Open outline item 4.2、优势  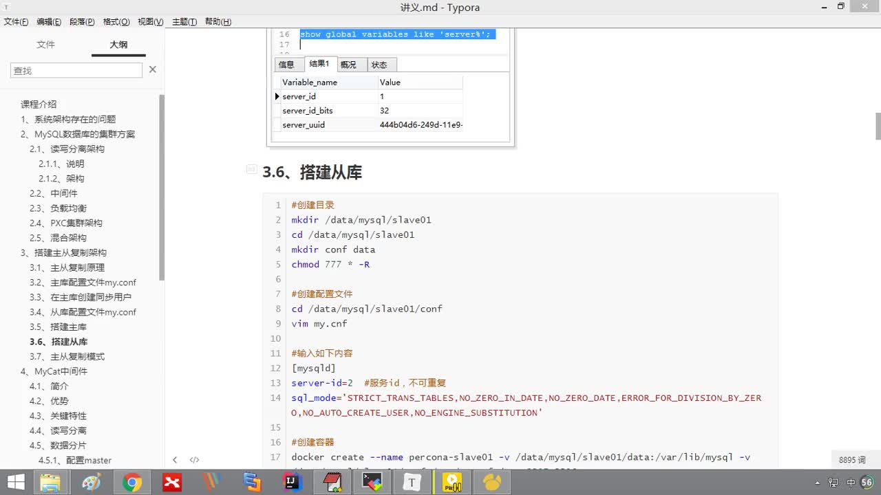coord(49,401)
